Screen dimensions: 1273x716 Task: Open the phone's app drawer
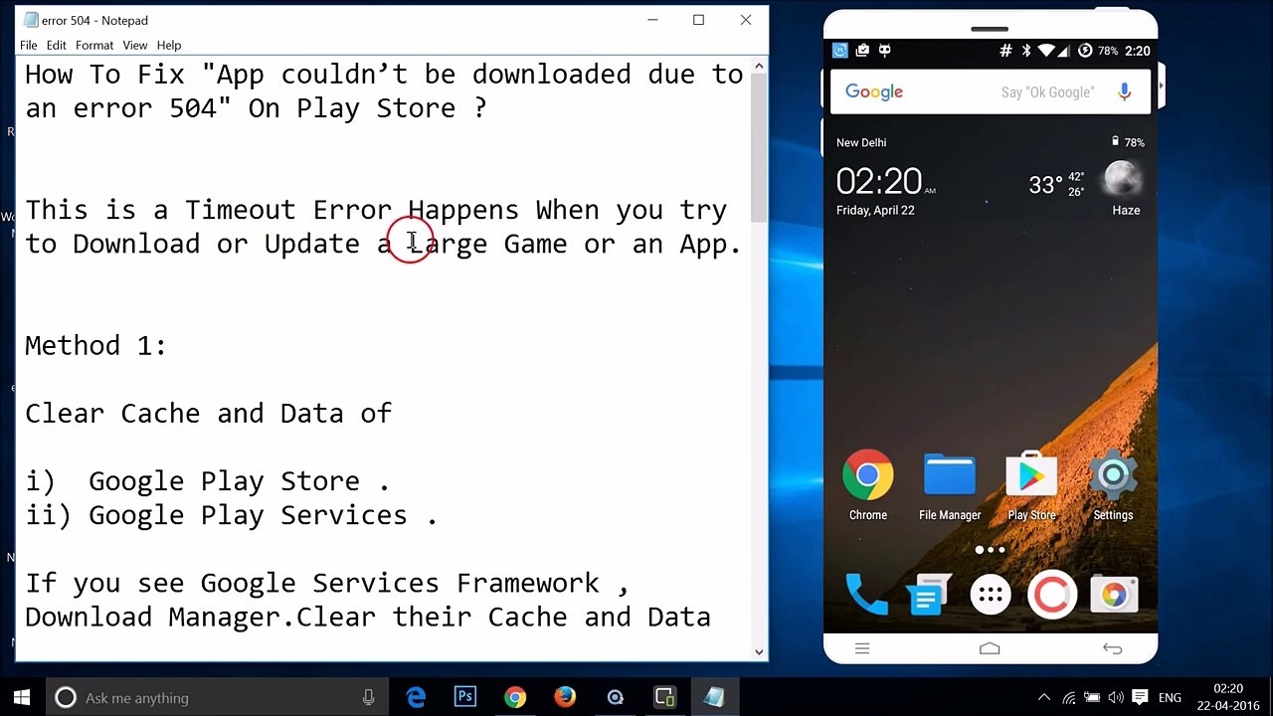[991, 595]
